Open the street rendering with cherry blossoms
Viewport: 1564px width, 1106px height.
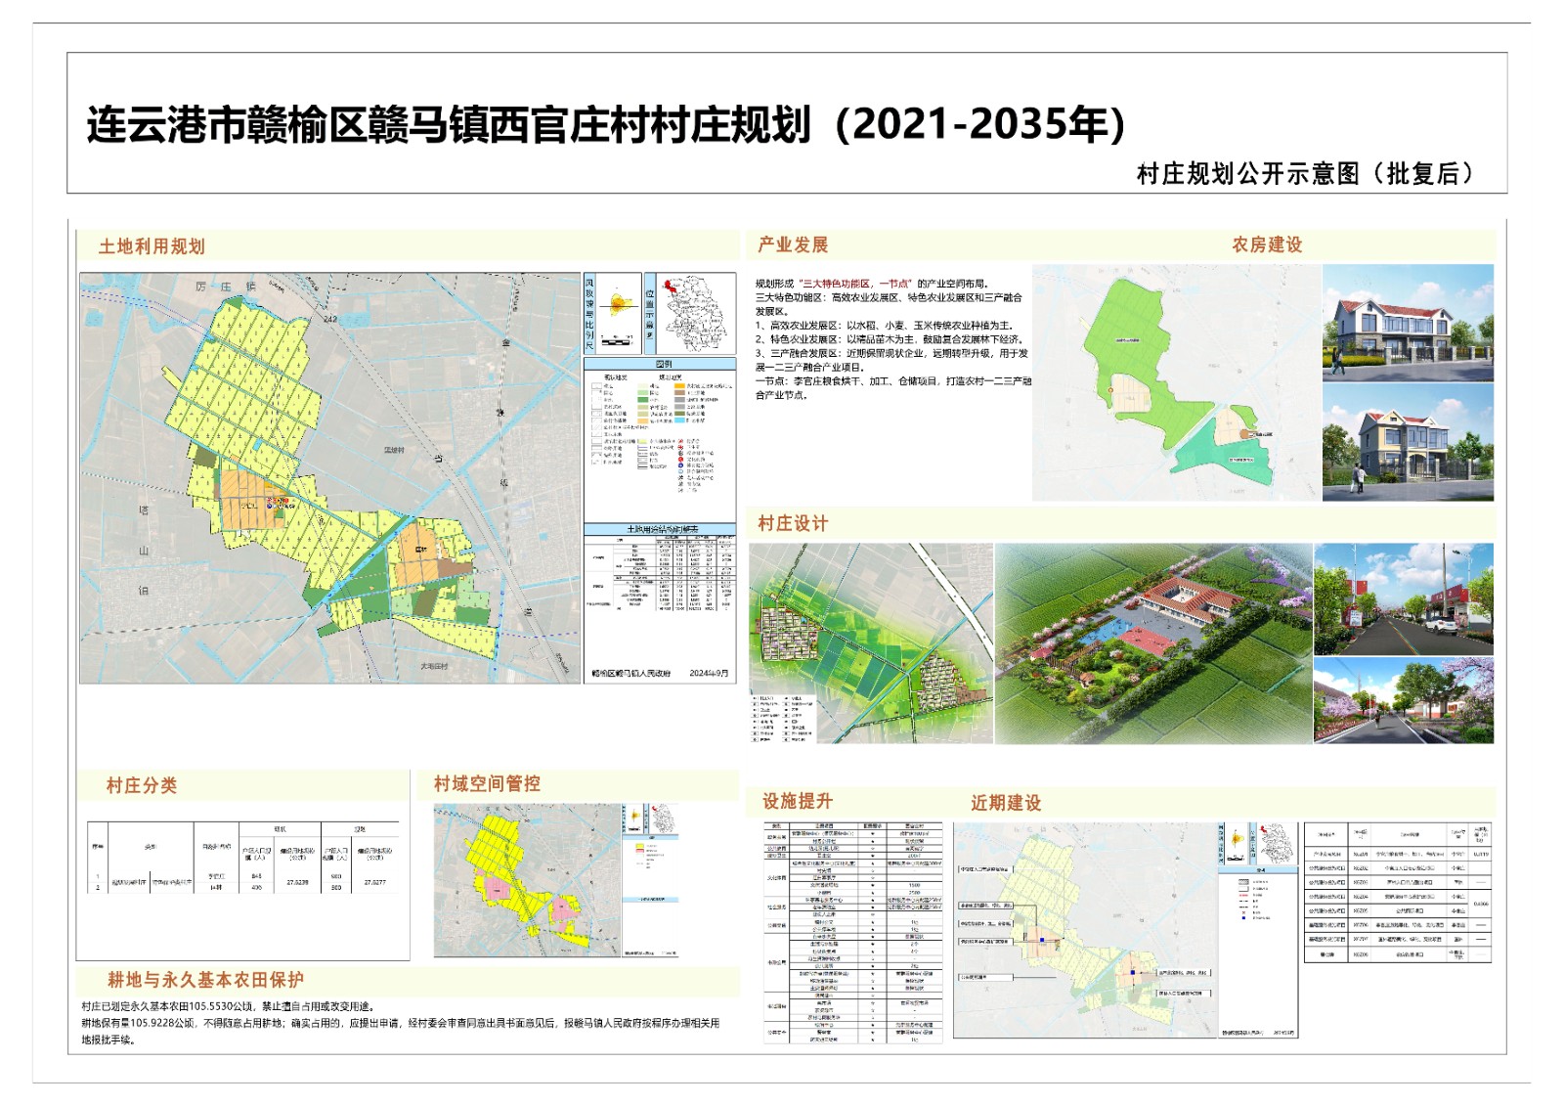click(1404, 700)
